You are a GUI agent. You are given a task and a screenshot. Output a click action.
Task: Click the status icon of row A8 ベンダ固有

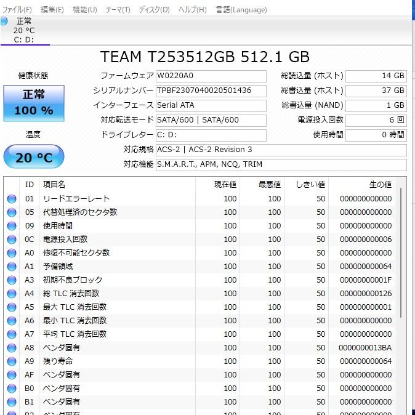12,347
